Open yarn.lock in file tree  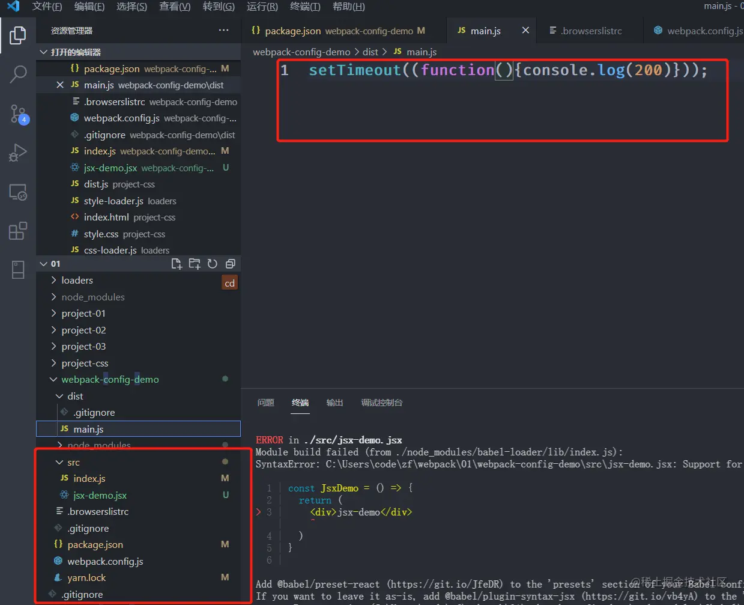138,578
